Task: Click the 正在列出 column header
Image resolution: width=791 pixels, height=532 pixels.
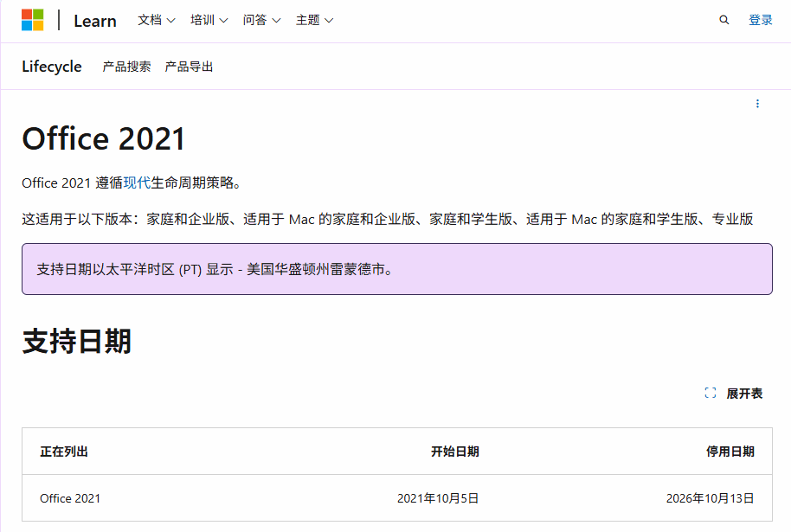Action: [x=63, y=451]
